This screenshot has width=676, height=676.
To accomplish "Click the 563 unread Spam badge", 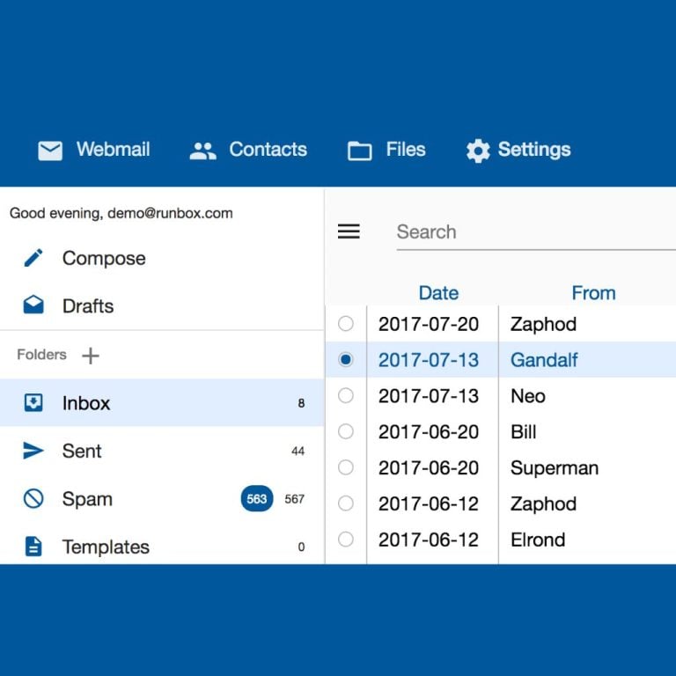I will coord(257,499).
